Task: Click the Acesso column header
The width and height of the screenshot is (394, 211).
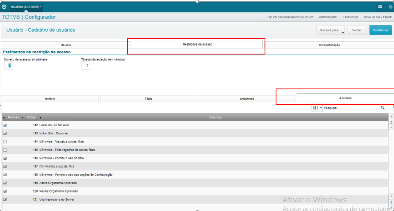Action: [x=11, y=118]
